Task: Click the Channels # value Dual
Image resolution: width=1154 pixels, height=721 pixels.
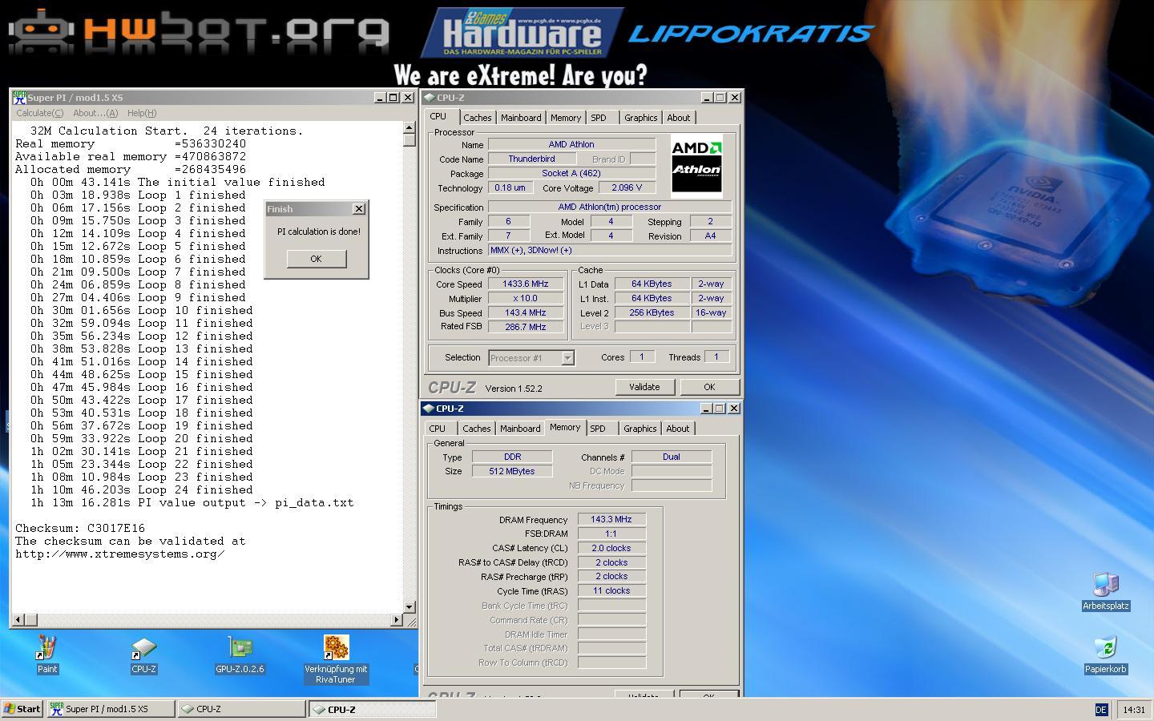Action: pyautogui.click(x=672, y=457)
